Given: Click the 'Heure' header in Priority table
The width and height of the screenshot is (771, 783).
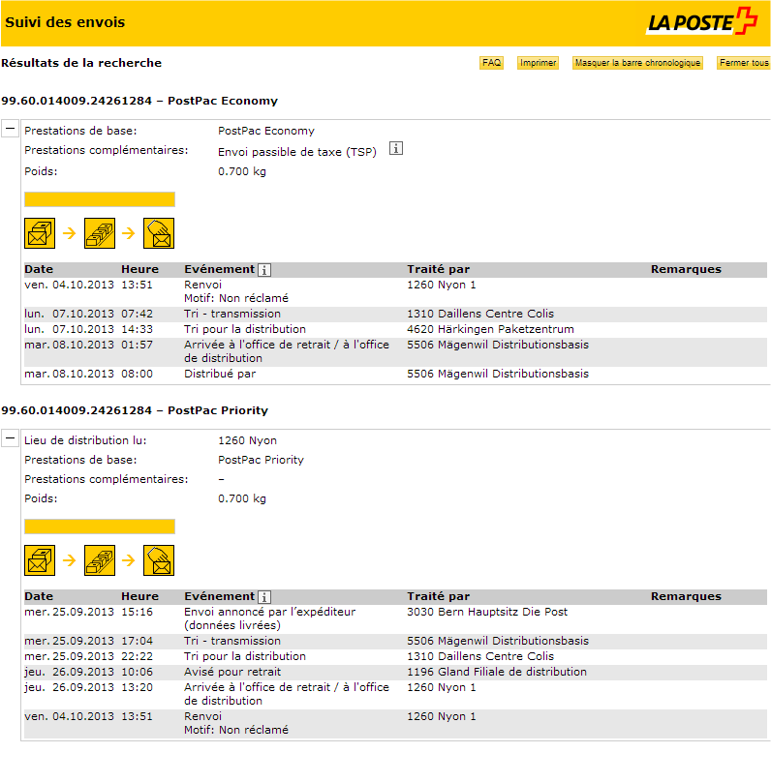Looking at the screenshot, I should coord(139,597).
